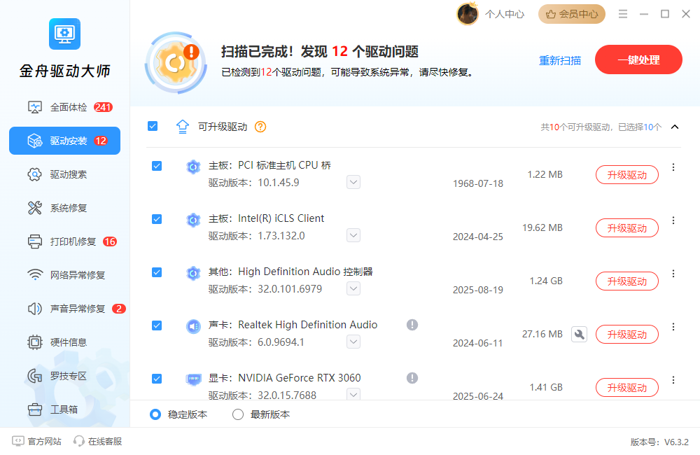
Task: Open the 会员中心 button
Action: [x=571, y=14]
